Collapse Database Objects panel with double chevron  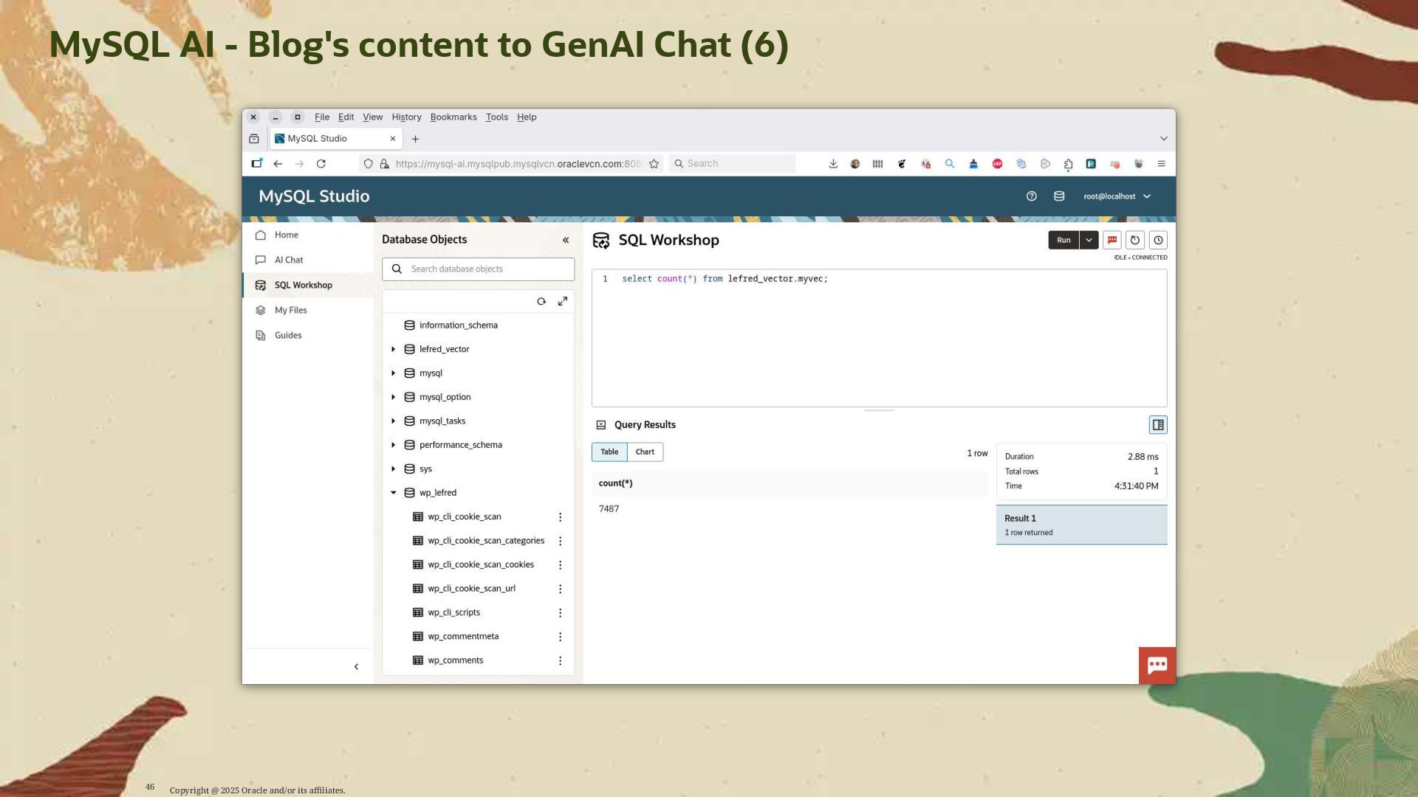pyautogui.click(x=566, y=240)
